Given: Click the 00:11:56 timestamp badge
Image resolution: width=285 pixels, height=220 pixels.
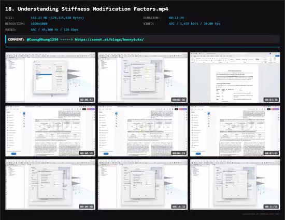Looking at the screenshot, I should (x=271, y=207).
